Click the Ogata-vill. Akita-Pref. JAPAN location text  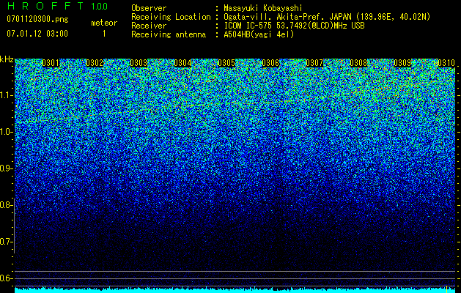pos(327,17)
